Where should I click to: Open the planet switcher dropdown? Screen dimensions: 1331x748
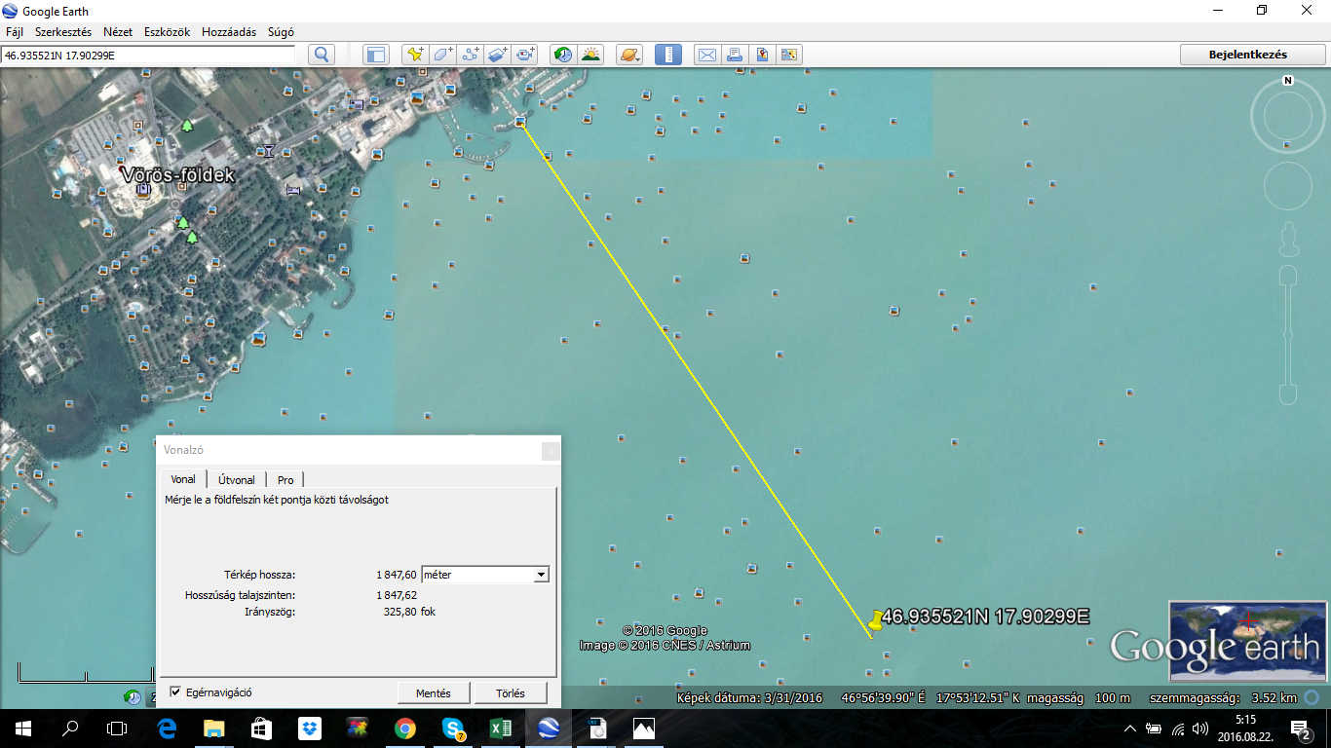[629, 55]
